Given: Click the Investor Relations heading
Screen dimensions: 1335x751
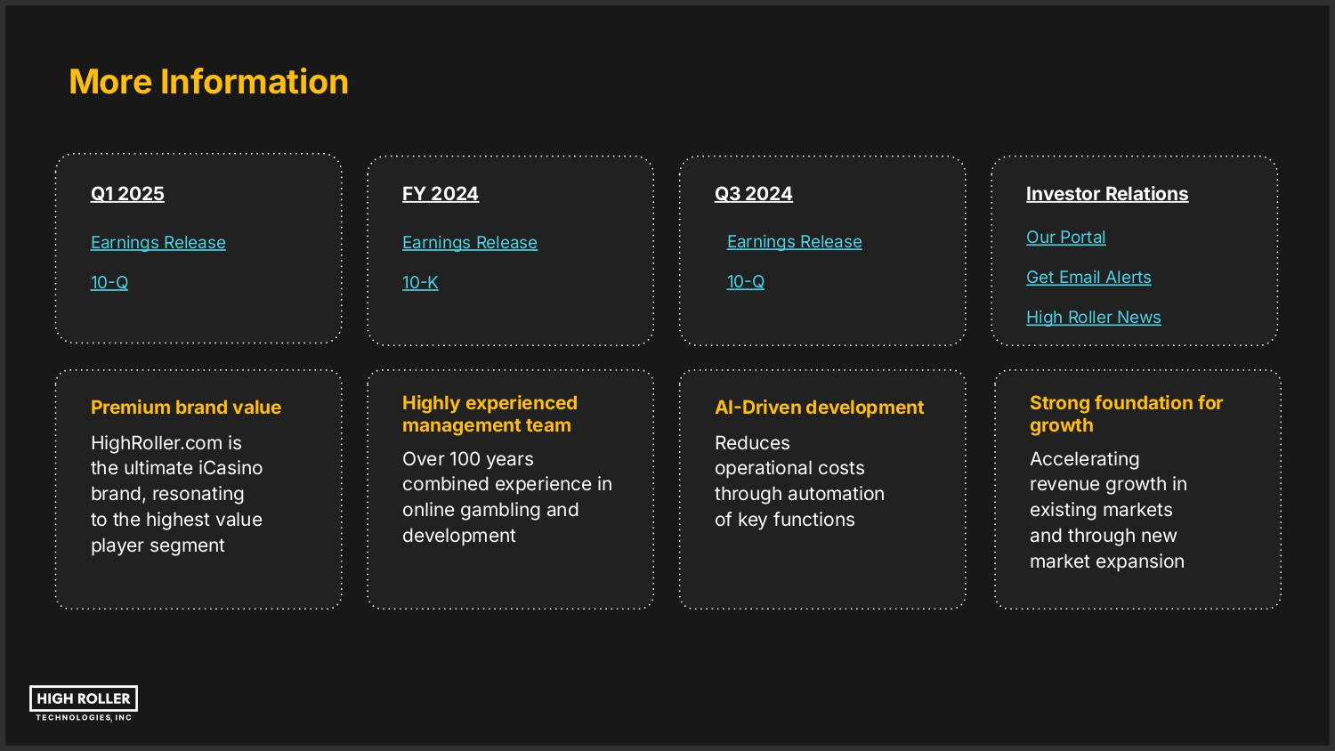Looking at the screenshot, I should tap(1106, 194).
